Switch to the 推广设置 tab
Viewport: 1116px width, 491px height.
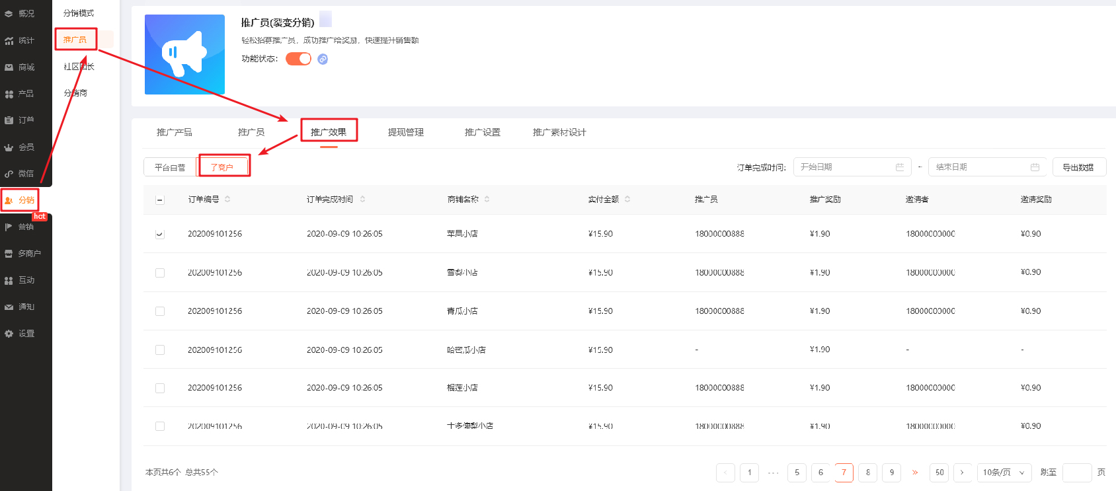click(x=483, y=132)
